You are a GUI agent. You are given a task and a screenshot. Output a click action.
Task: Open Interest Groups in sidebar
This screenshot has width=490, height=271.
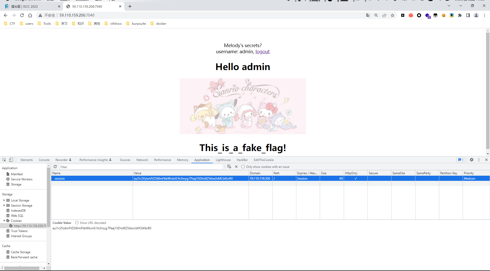[21, 236]
